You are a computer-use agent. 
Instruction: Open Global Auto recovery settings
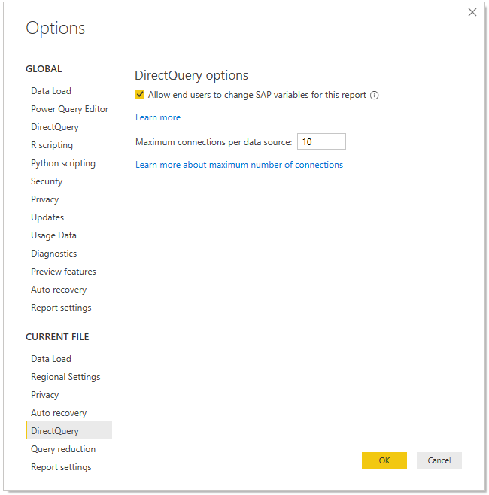point(59,290)
